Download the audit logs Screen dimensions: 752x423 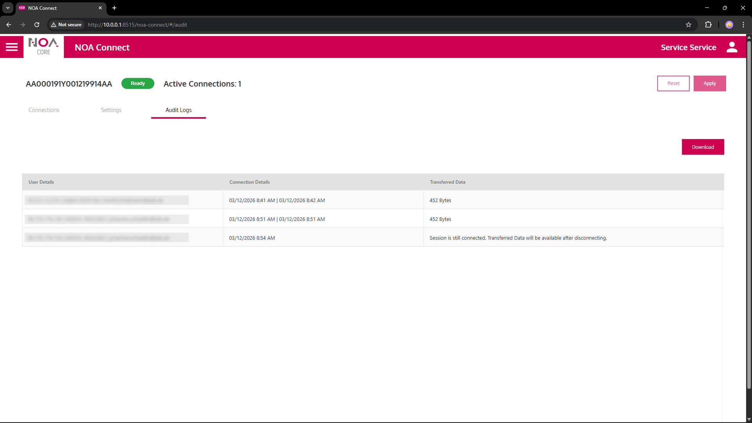[703, 147]
